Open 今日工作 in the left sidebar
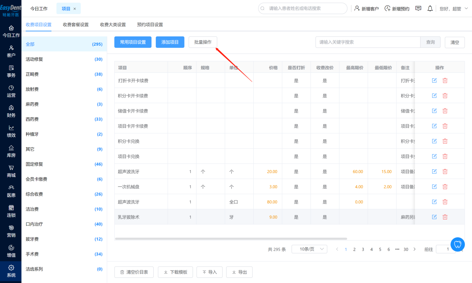 point(11,32)
